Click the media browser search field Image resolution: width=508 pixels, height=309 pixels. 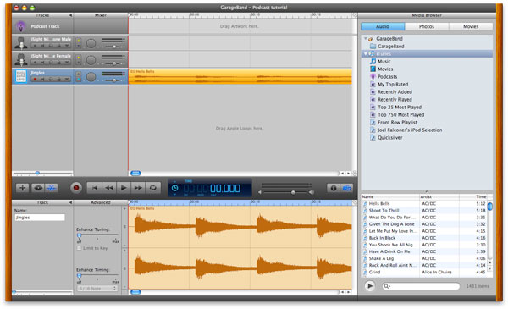pyautogui.click(x=421, y=286)
